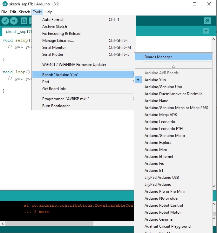Choose Arduino Robot Control board

click(x=173, y=205)
